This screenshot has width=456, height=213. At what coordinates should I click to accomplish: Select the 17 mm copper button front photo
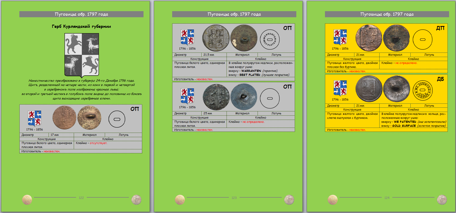tap(64, 118)
